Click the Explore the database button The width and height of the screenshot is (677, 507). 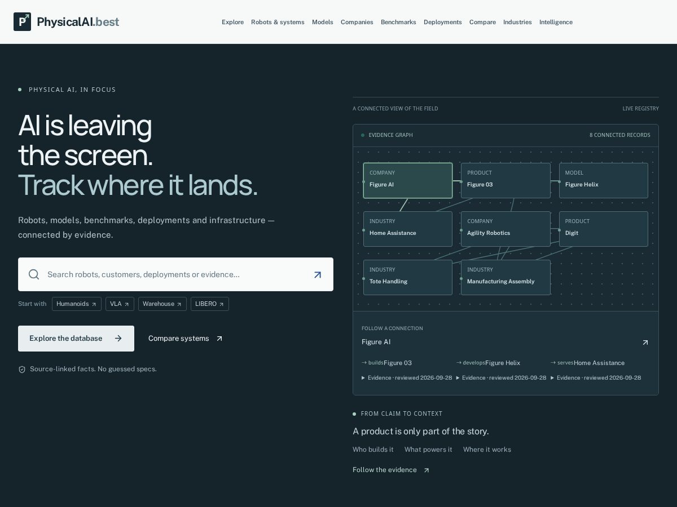[x=76, y=339]
